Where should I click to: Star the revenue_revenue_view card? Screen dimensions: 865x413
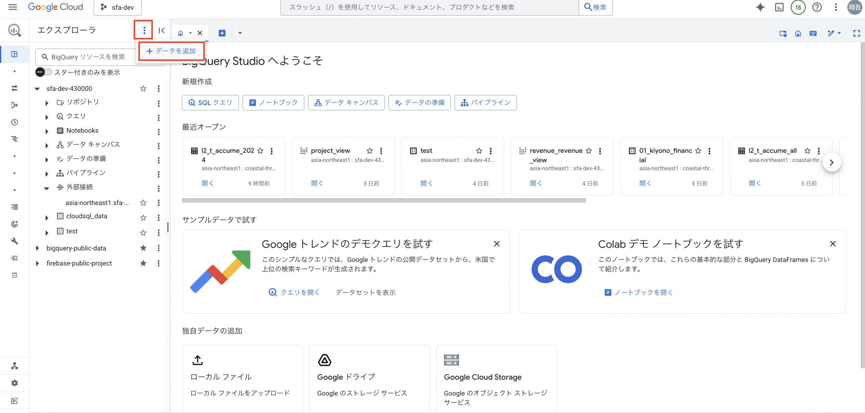coord(589,151)
